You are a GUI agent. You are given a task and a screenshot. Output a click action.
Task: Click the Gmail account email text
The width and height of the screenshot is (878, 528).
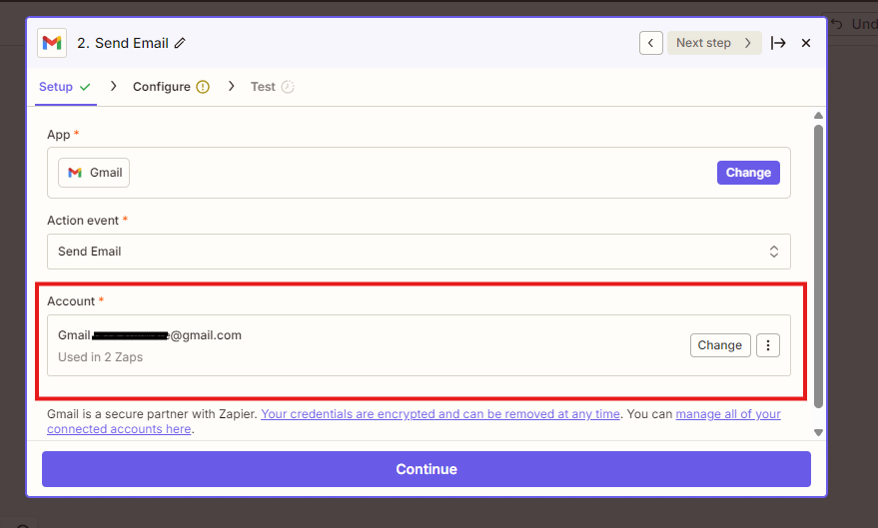pyautogui.click(x=150, y=335)
